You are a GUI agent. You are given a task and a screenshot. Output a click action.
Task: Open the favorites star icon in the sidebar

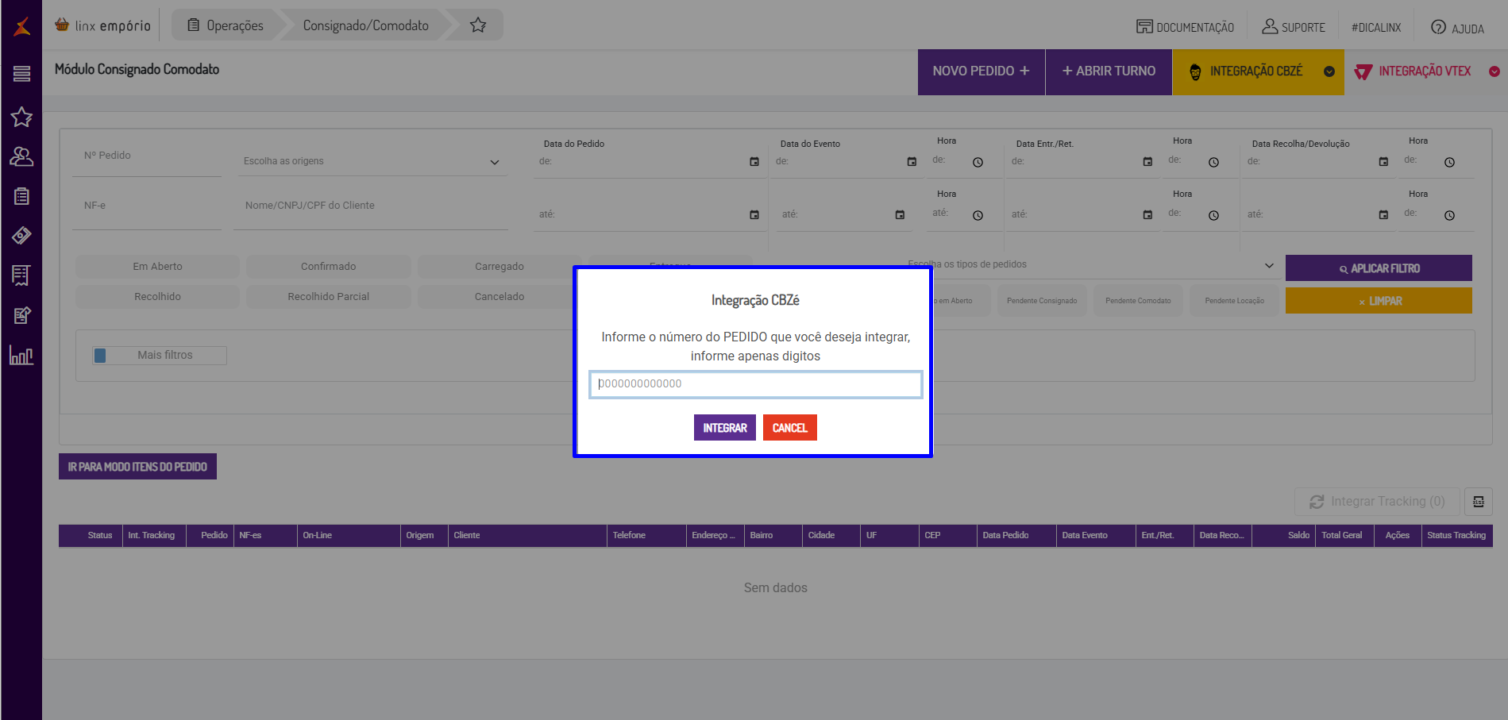(x=21, y=117)
